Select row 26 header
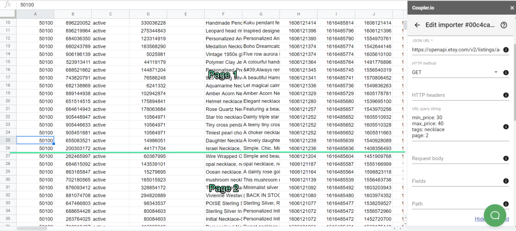This screenshot has width=516, height=231. 8,148
